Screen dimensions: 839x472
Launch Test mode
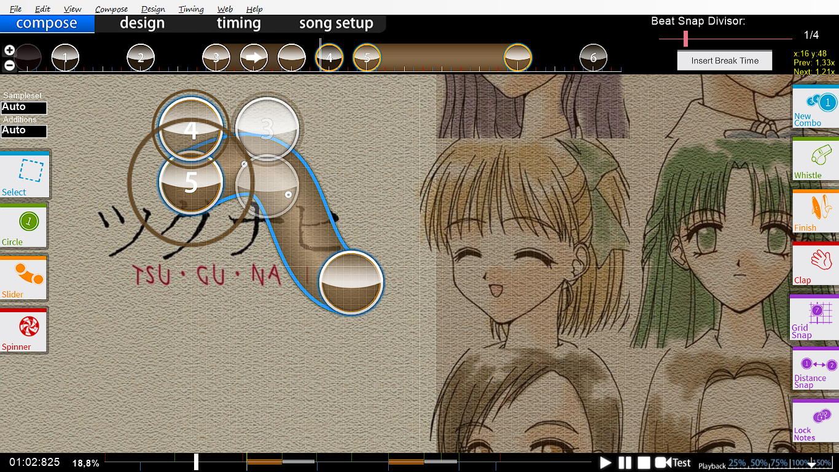(x=673, y=463)
